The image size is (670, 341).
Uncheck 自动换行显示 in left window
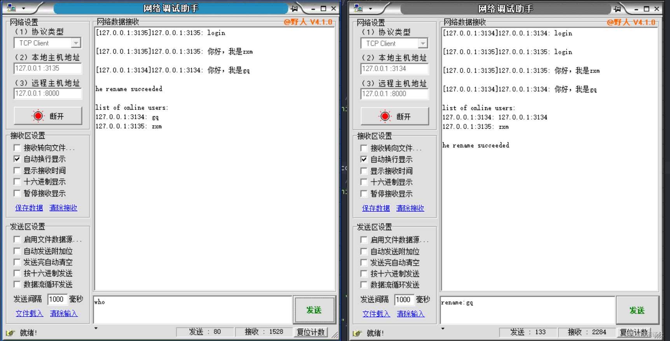click(17, 159)
